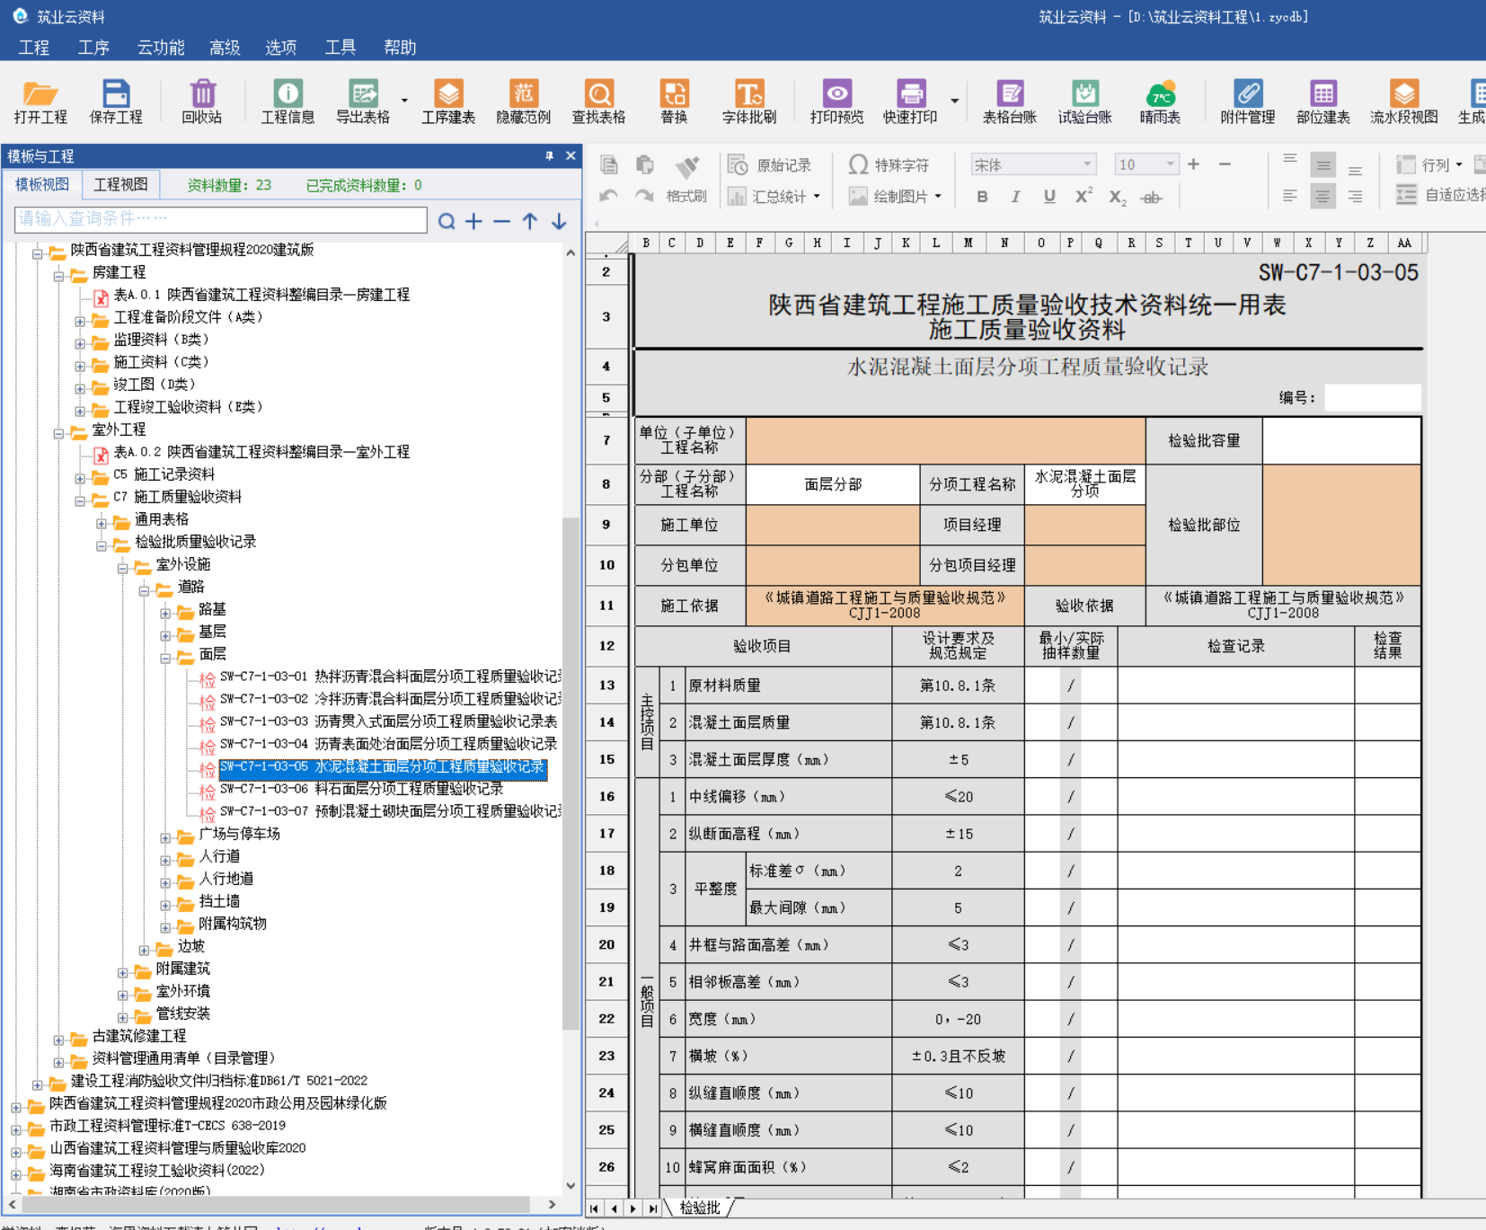Image resolution: width=1486 pixels, height=1230 pixels.
Task: Click the minus icon beside search box
Action: [x=502, y=221]
